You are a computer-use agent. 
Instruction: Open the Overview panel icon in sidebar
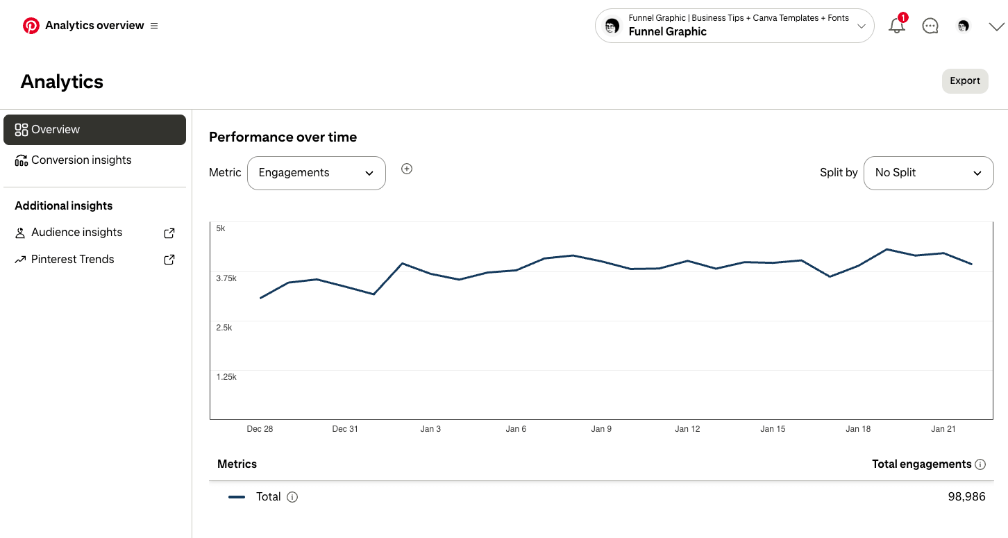pos(21,129)
